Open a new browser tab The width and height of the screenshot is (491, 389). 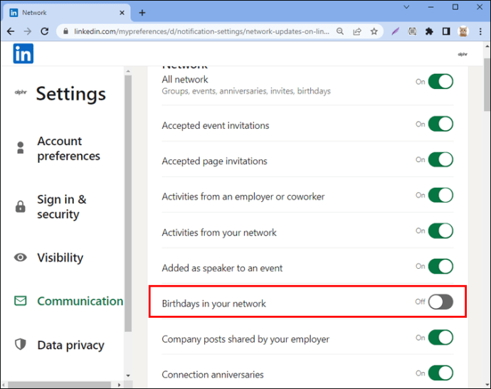point(142,12)
